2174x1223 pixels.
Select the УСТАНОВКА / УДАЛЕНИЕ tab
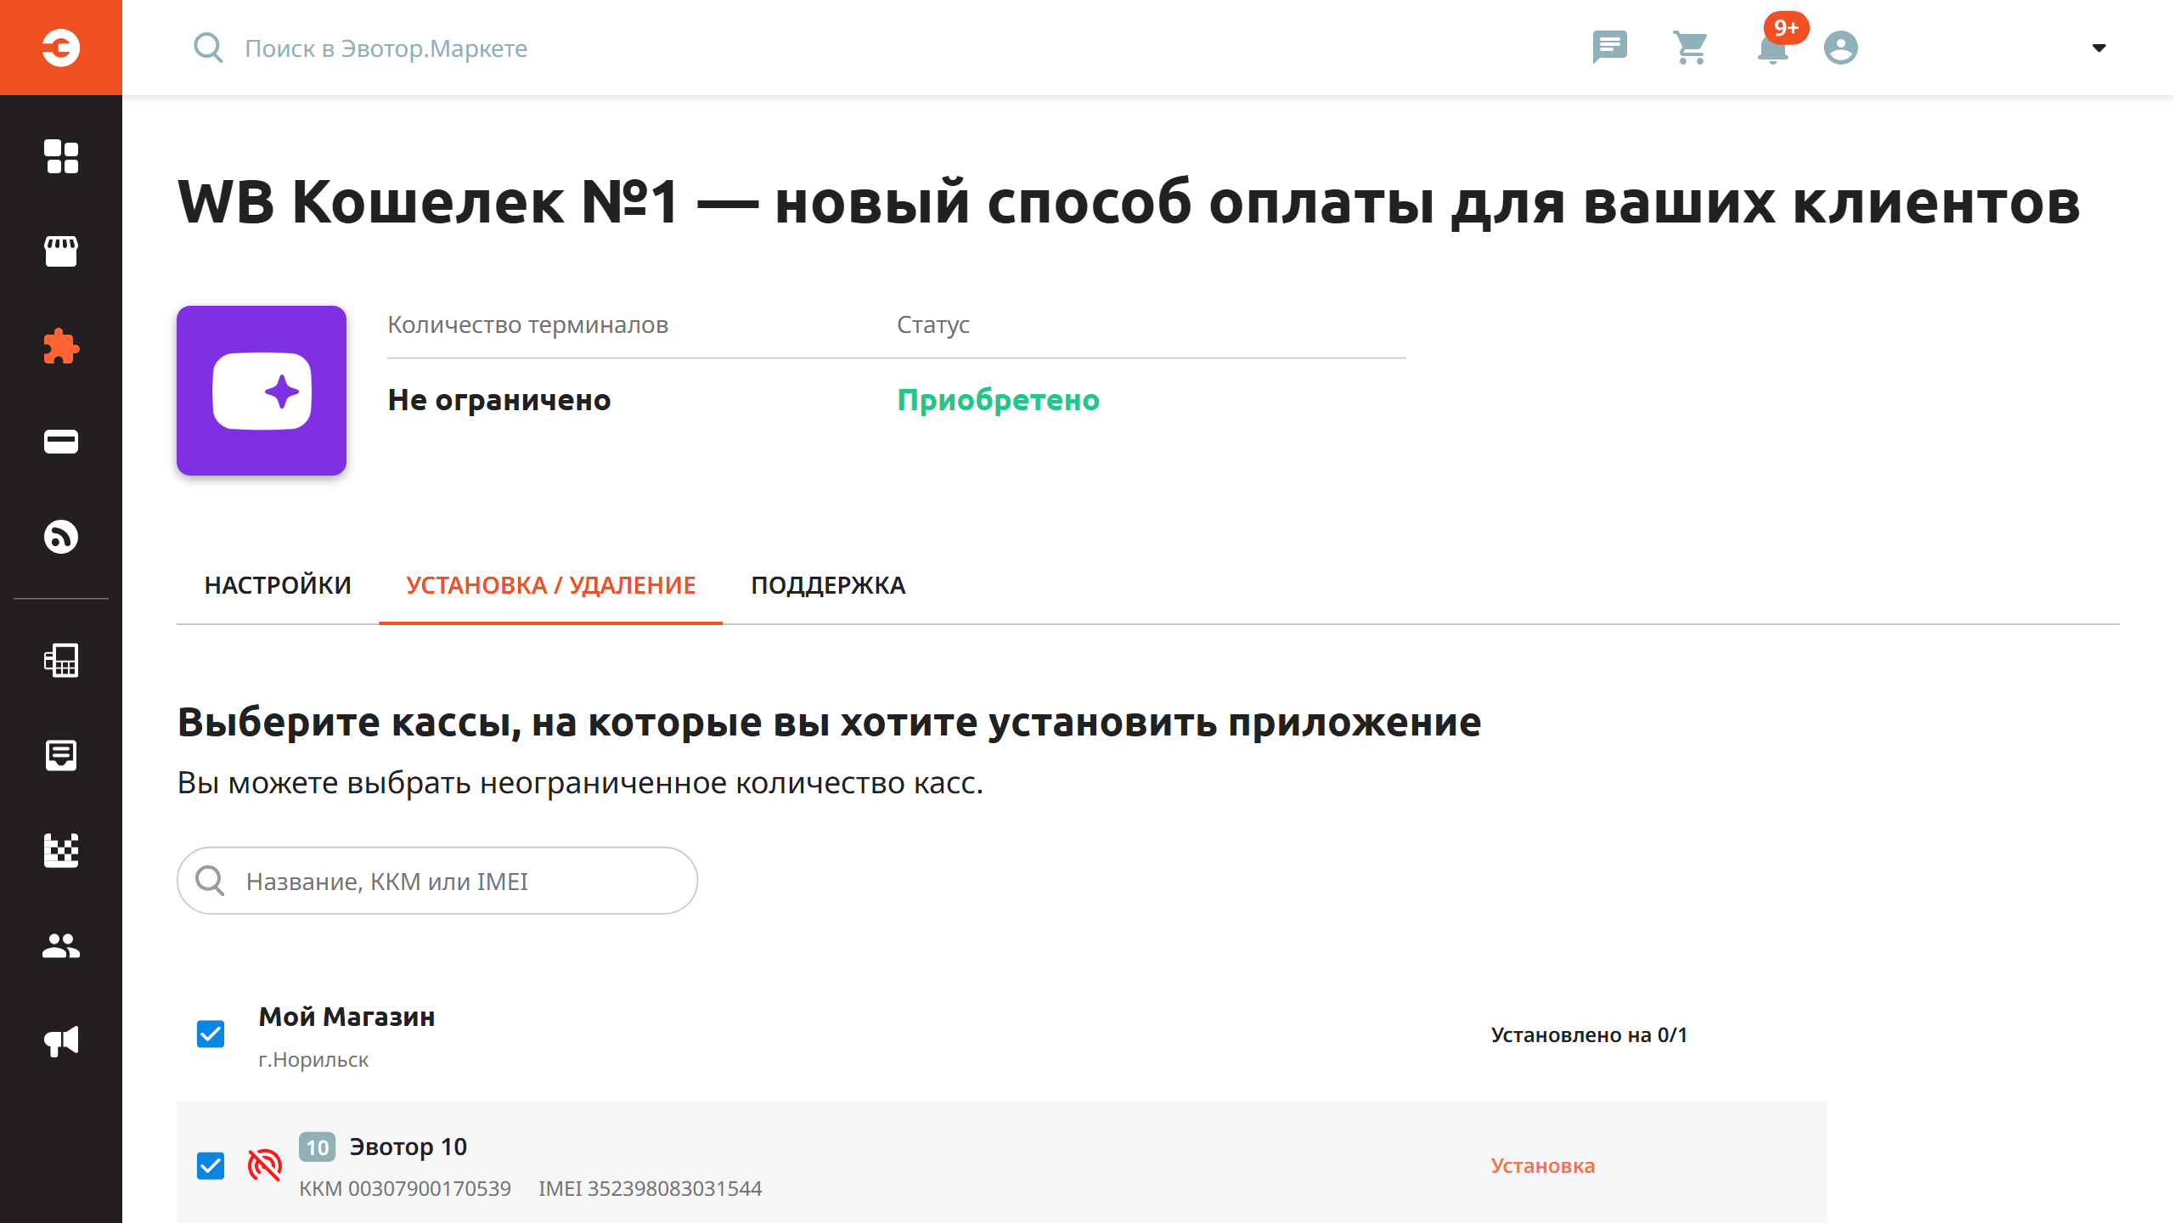coord(550,585)
